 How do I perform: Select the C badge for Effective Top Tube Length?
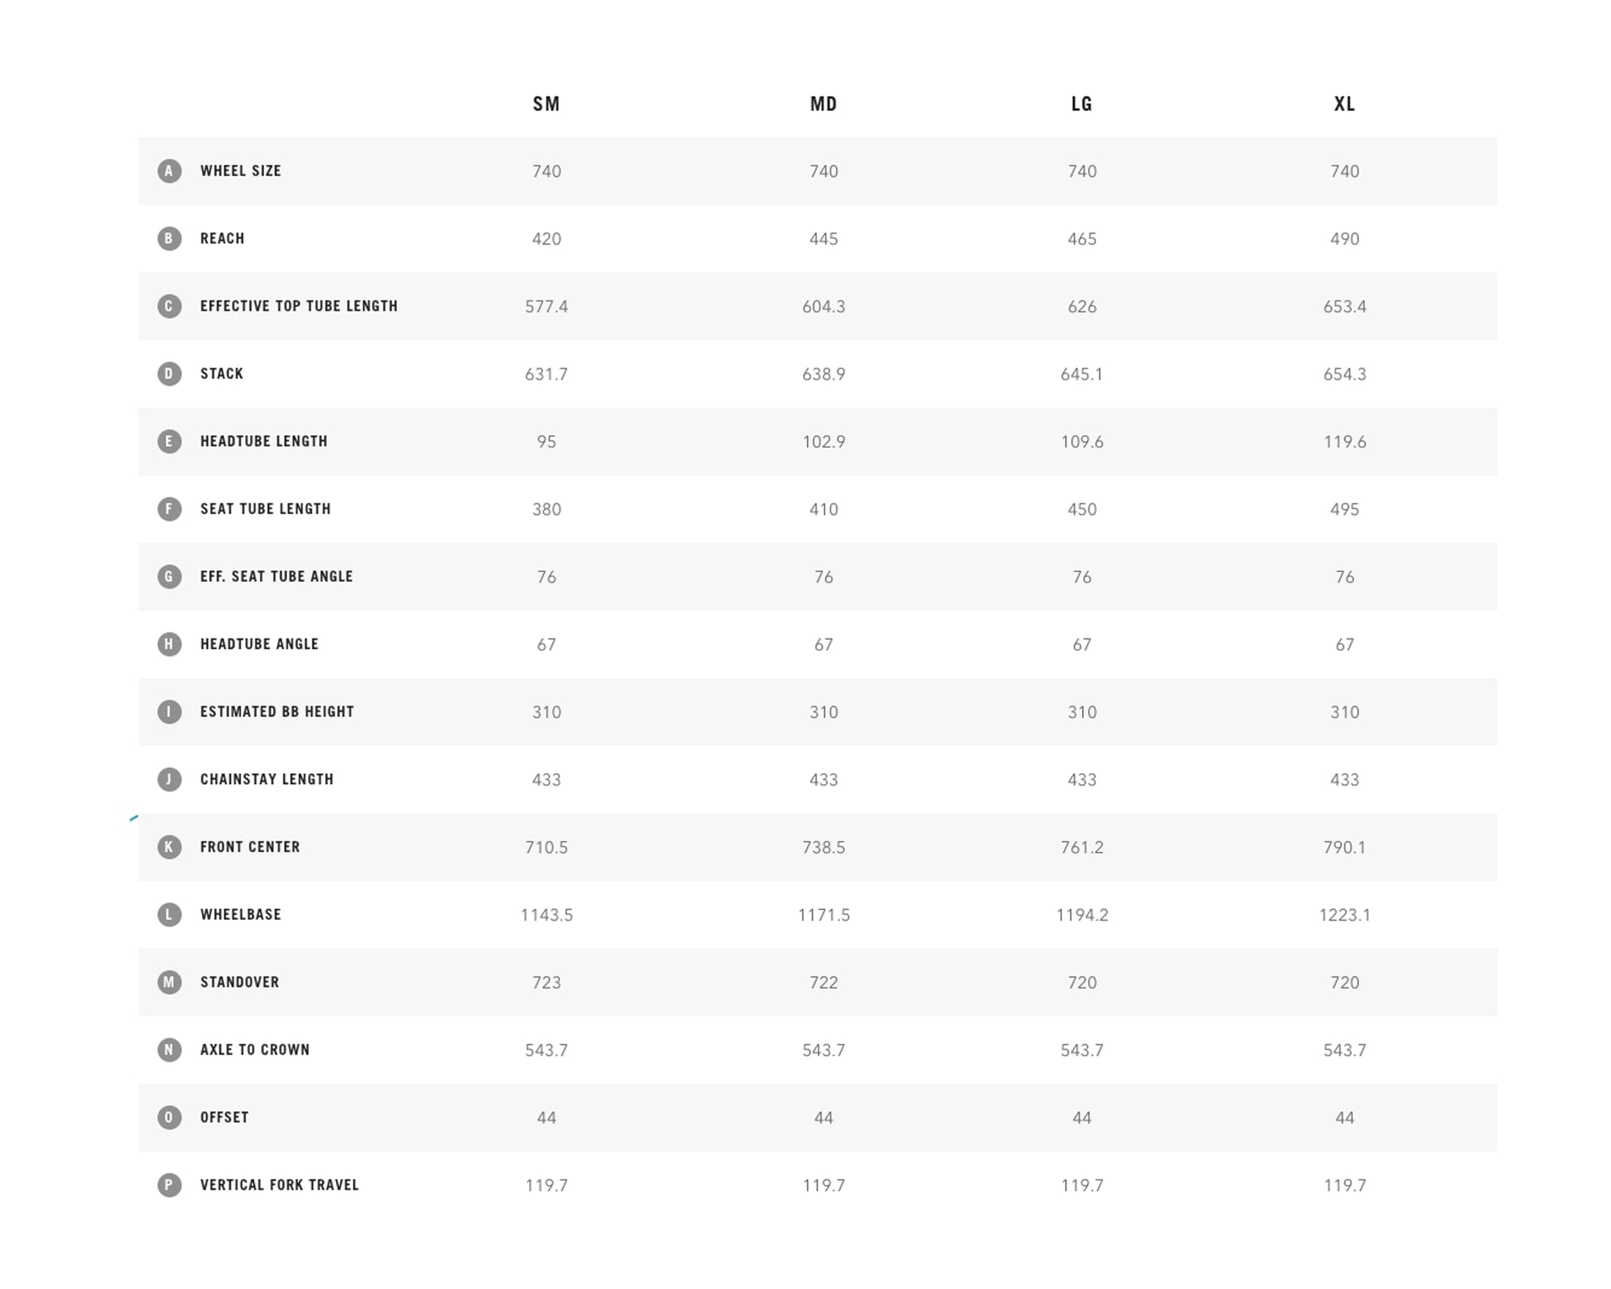169,306
